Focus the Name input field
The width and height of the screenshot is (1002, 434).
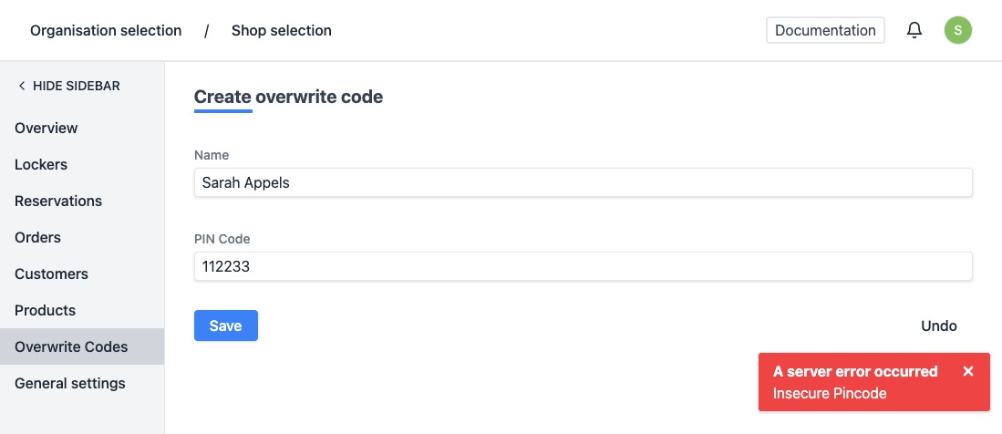(x=583, y=182)
